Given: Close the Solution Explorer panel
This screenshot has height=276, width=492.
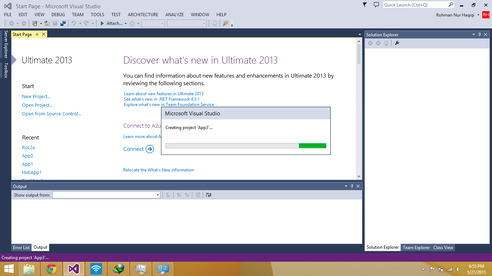Looking at the screenshot, I should (x=486, y=34).
